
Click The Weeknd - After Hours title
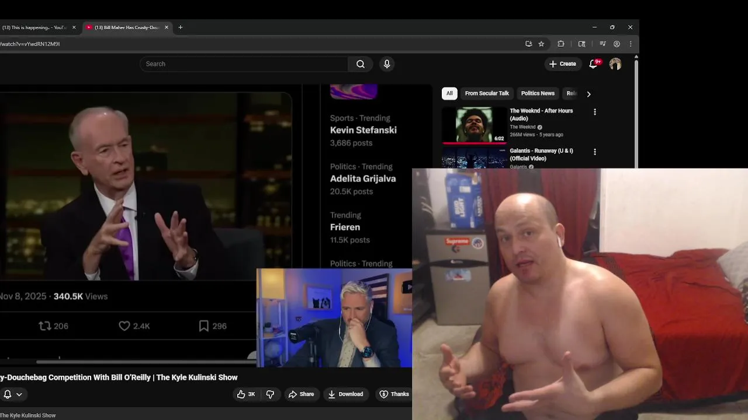pyautogui.click(x=541, y=114)
